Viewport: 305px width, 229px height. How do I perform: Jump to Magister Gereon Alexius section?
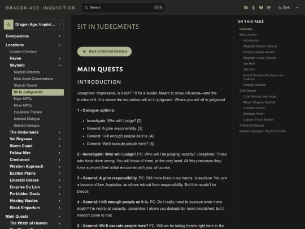pos(260,46)
